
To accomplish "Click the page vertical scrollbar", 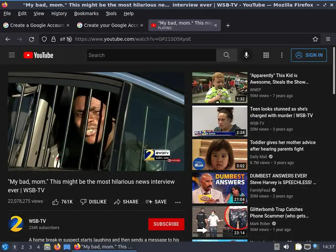I will (x=334, y=71).
